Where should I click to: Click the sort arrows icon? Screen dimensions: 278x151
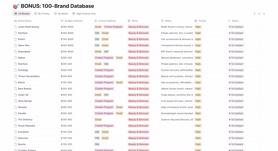(259, 14)
